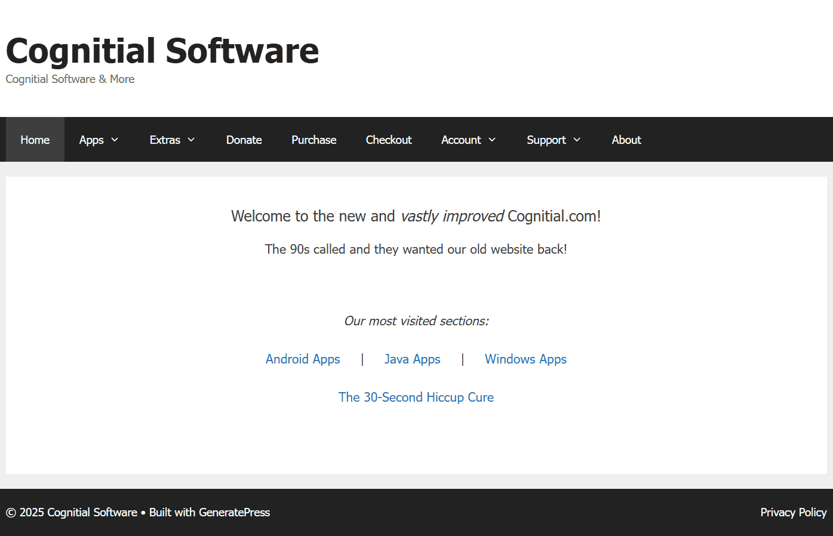The width and height of the screenshot is (833, 536).
Task: Expand the Account dropdown chevron
Action: [493, 140]
